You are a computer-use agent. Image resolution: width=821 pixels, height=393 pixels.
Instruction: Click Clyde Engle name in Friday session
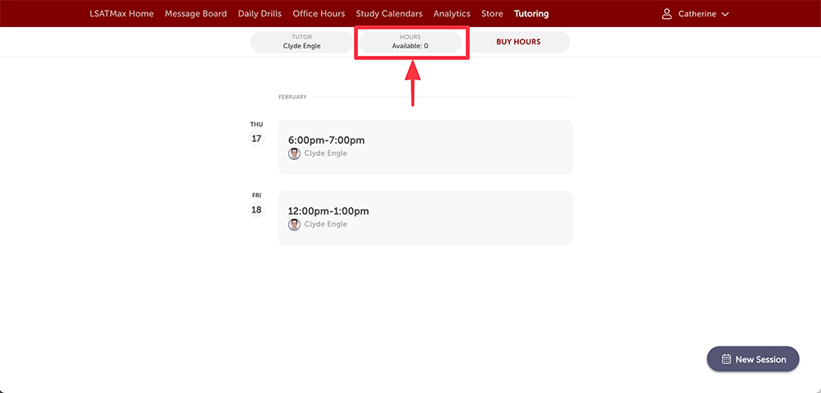[326, 224]
